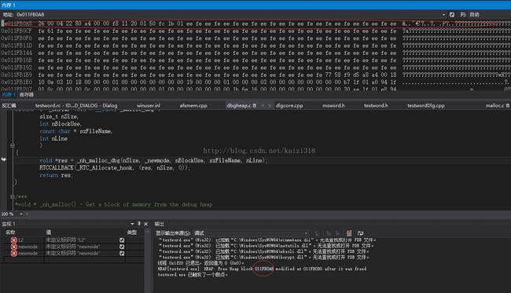Open the winuser.inl tab
The image size is (511, 293).
click(x=149, y=105)
